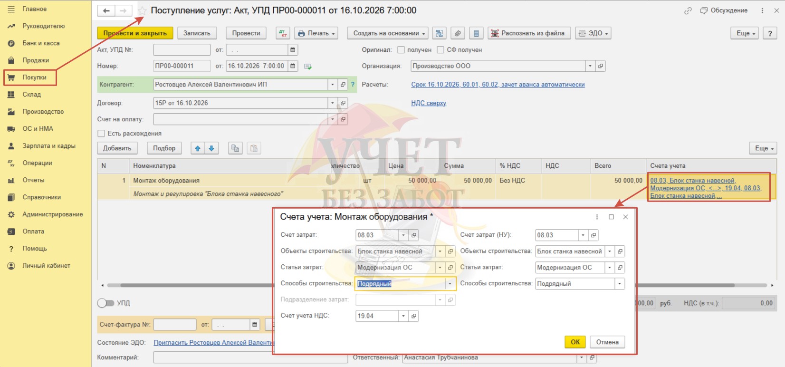Expand the Счет учета НДС dropdown
The height and width of the screenshot is (367, 785).
[x=403, y=316]
